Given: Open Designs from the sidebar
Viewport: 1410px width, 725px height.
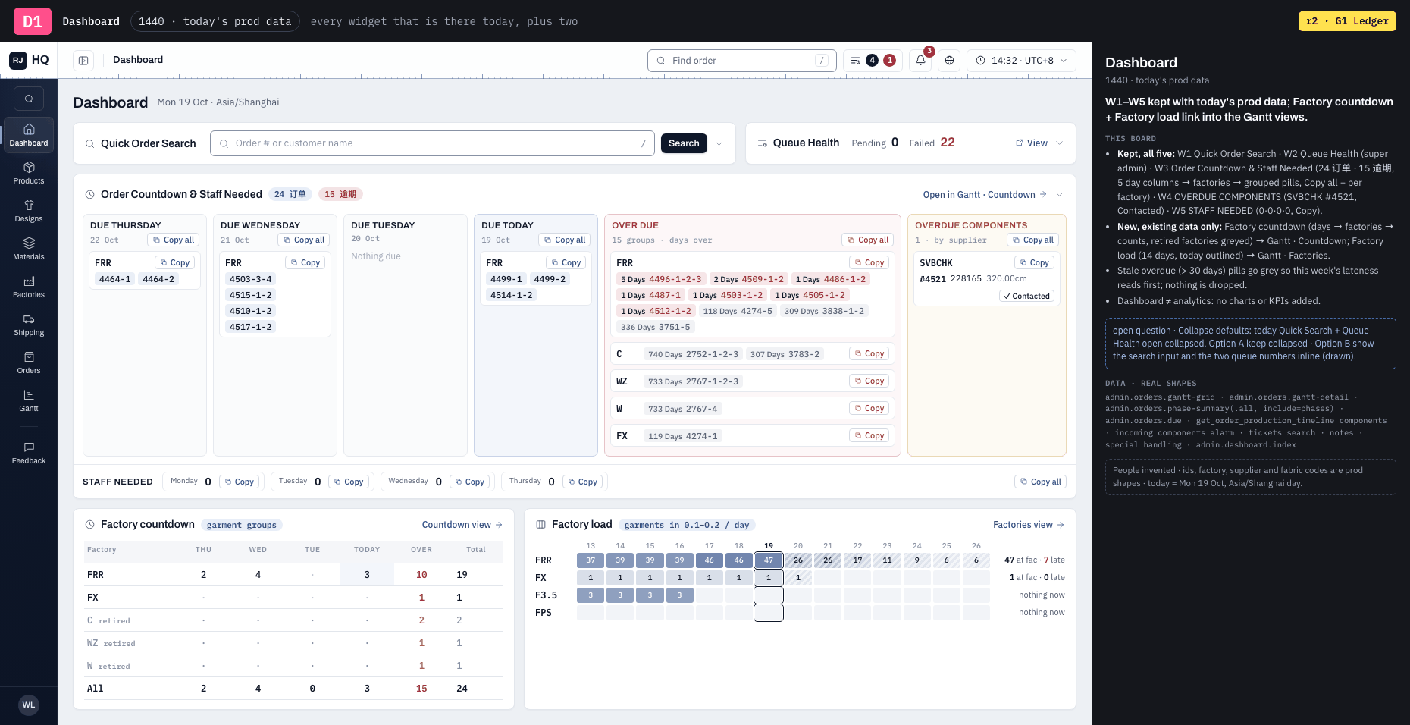Looking at the screenshot, I should [29, 211].
